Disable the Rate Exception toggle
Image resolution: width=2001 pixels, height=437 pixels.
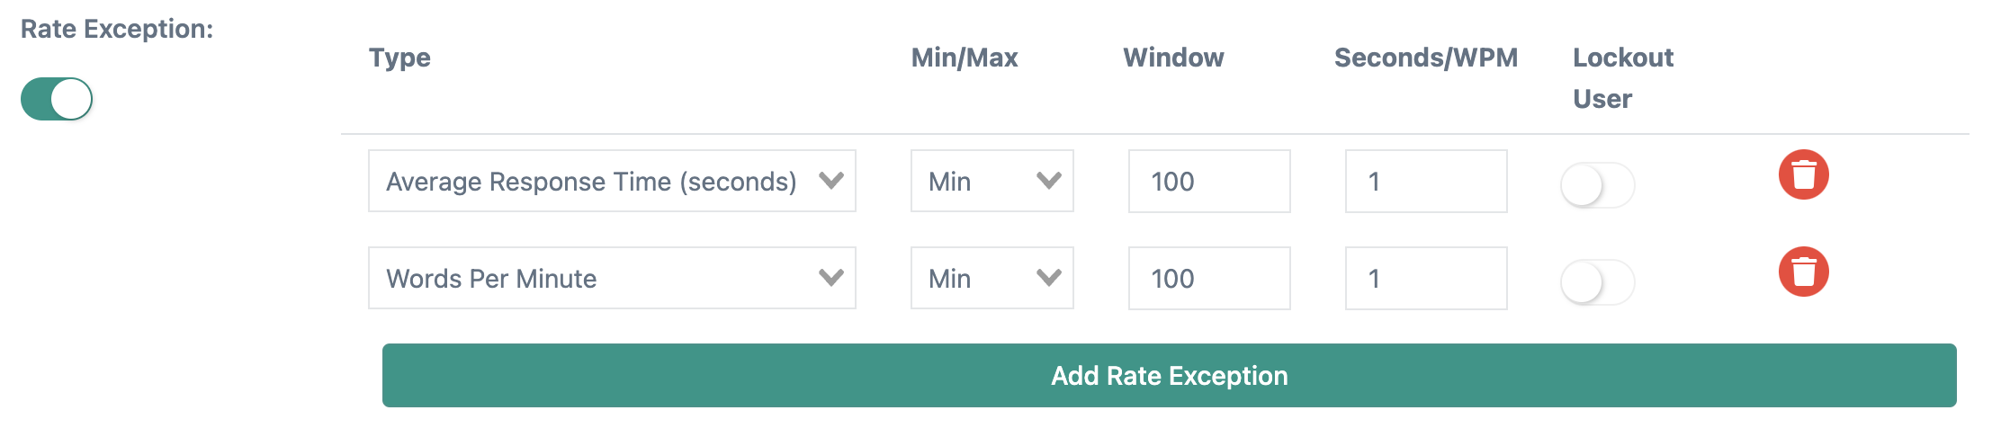point(57,99)
